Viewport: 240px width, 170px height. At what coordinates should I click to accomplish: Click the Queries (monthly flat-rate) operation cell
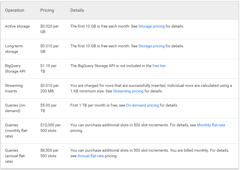pos(16,131)
